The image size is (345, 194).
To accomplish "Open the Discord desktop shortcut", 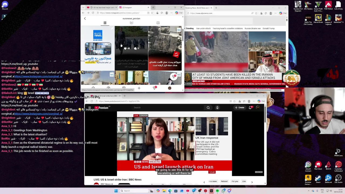I will tap(5, 5).
